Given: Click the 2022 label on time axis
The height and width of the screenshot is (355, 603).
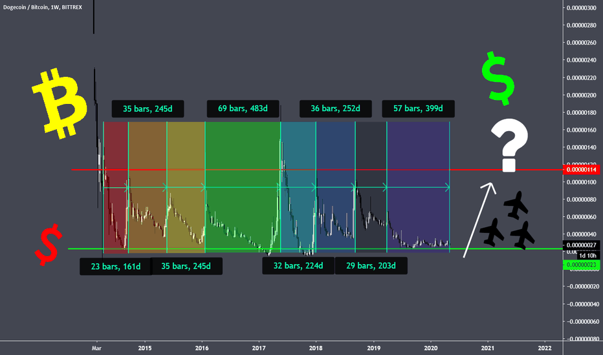Looking at the screenshot, I should (x=545, y=348).
